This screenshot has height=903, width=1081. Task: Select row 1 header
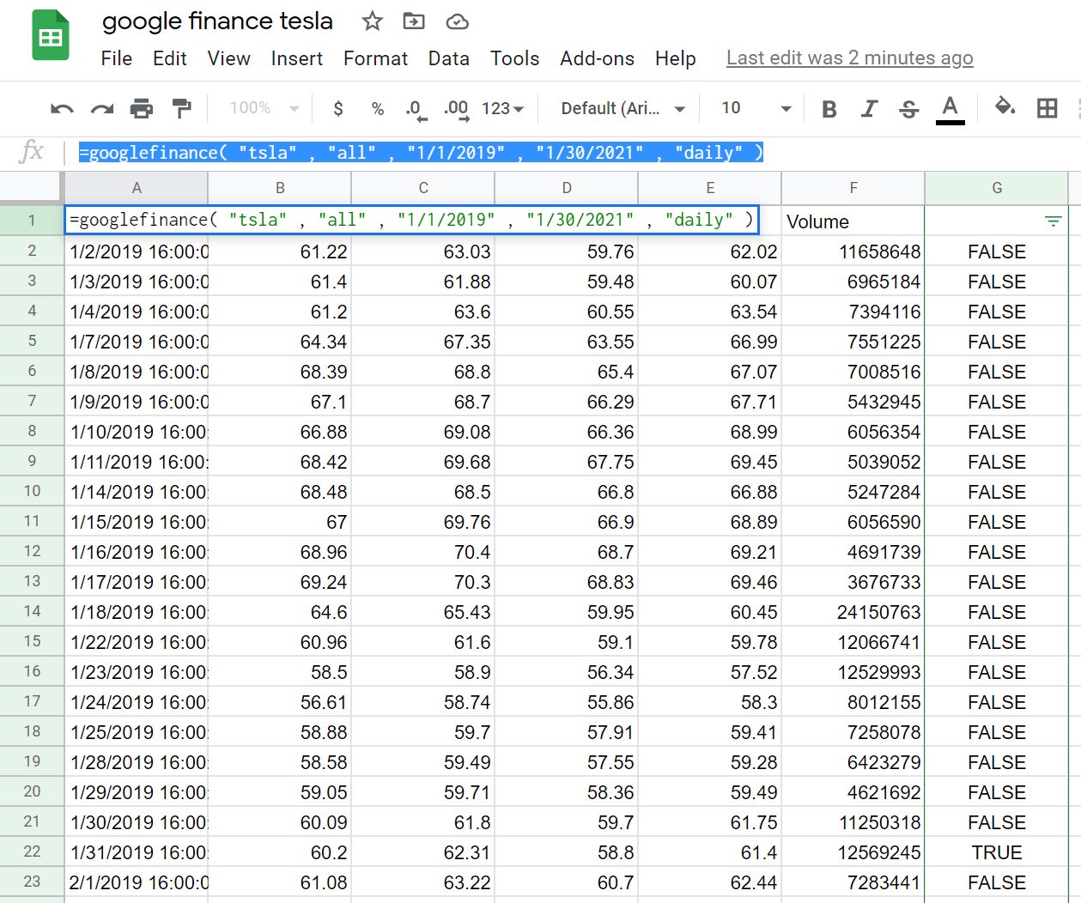click(x=32, y=221)
